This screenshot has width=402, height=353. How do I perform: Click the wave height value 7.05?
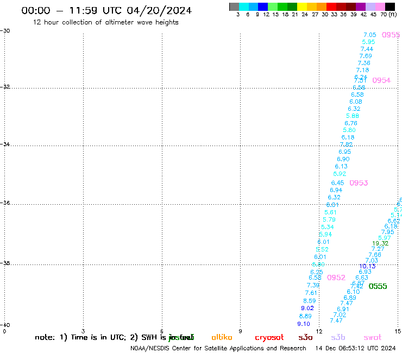[x=370, y=35]
